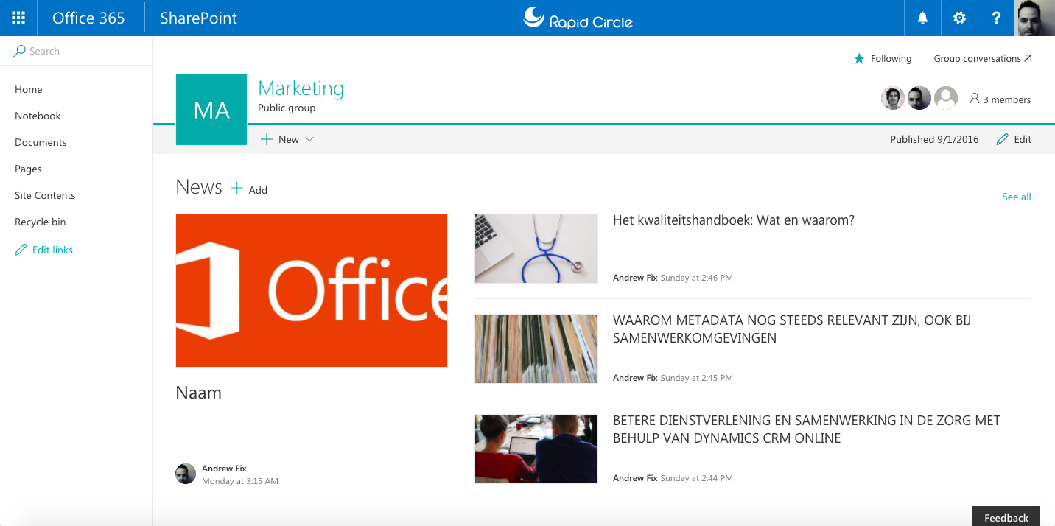Screen dimensions: 1055x526
Task: Click the Following star icon
Action: (859, 58)
